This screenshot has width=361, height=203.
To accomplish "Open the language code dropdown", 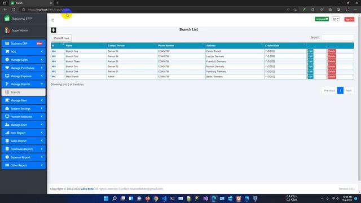I will [336, 19].
